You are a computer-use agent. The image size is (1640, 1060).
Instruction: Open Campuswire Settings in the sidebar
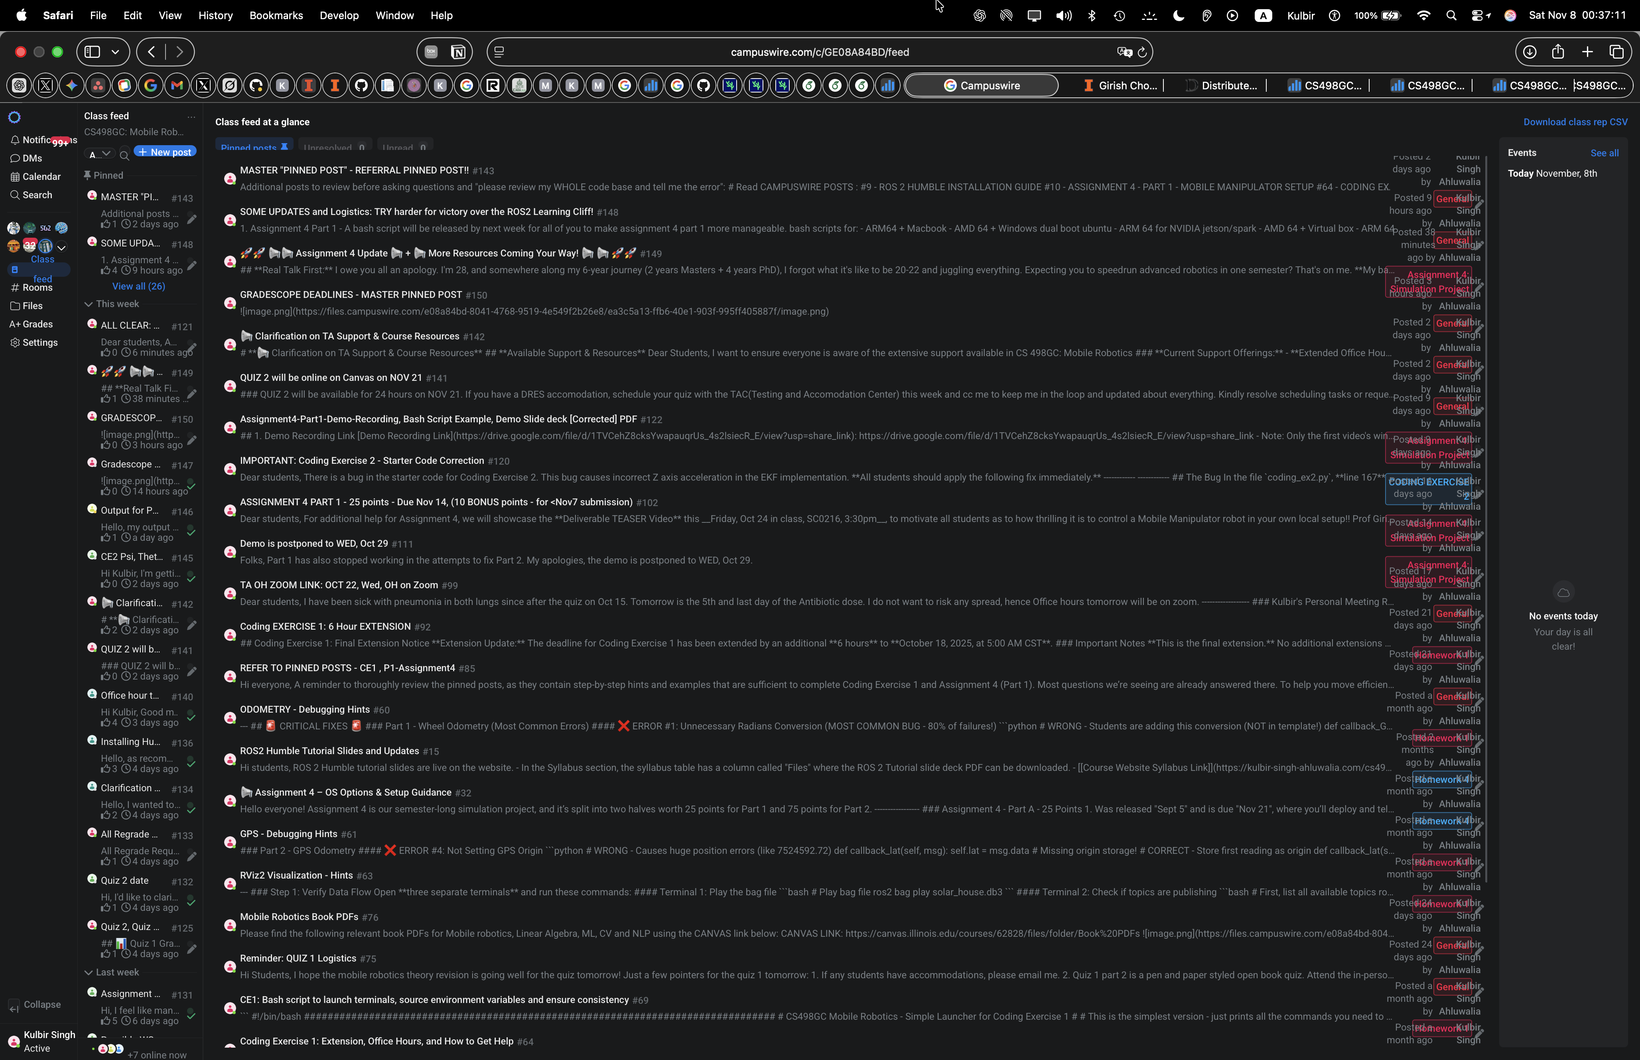34,342
